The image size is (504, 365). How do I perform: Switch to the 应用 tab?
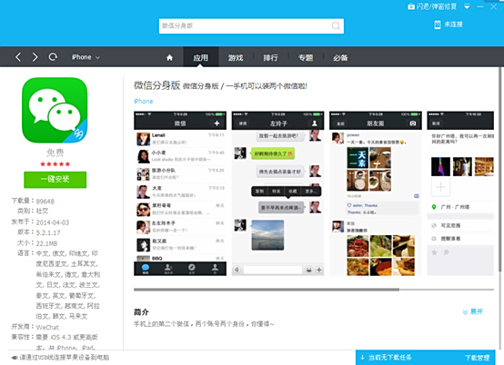point(200,57)
